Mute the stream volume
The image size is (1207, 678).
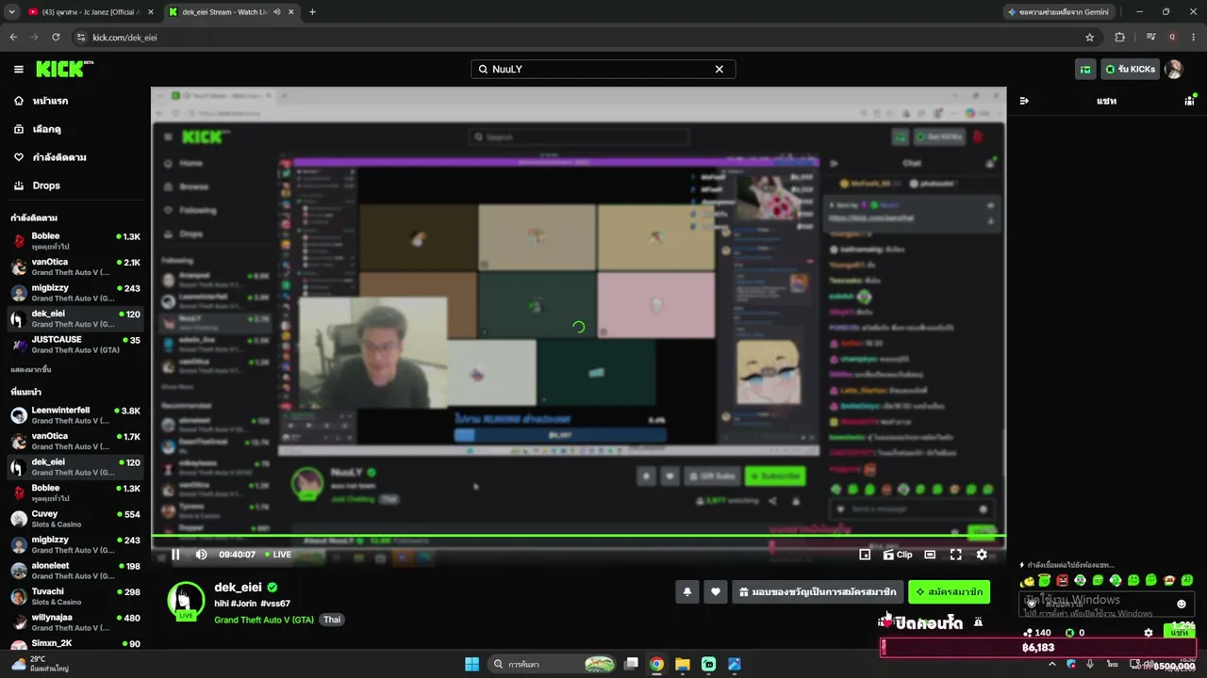(x=201, y=555)
